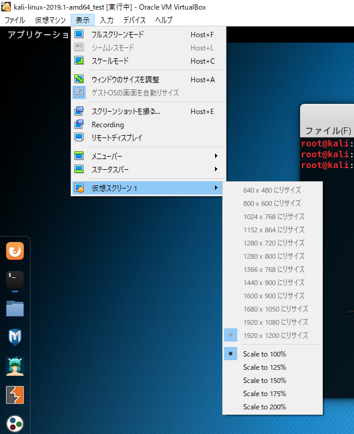
Task: Click the スクリーンショットを撮る camera icon
Action: [79, 111]
